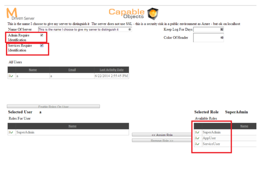The width and height of the screenshot is (271, 169).
Task: Click the Assign Role button
Action: pyautogui.click(x=162, y=135)
